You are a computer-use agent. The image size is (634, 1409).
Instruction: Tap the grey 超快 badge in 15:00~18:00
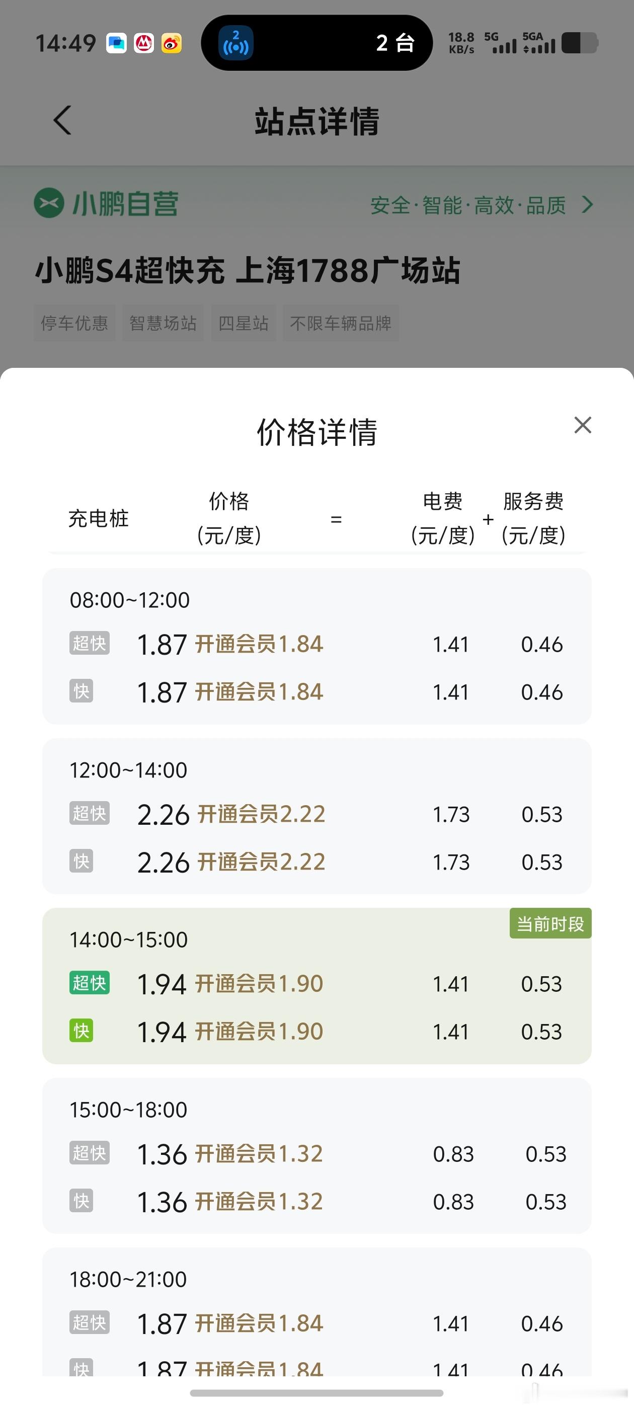(x=90, y=1152)
